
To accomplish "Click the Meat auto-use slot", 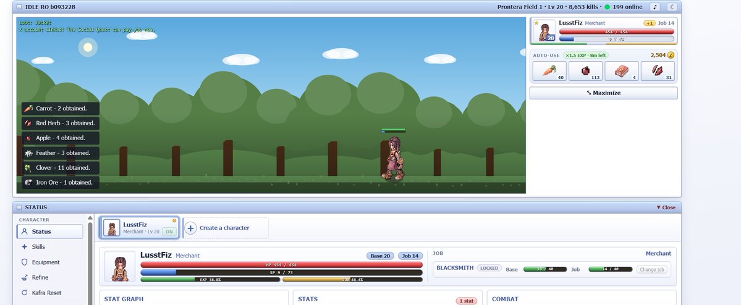I will tap(622, 71).
